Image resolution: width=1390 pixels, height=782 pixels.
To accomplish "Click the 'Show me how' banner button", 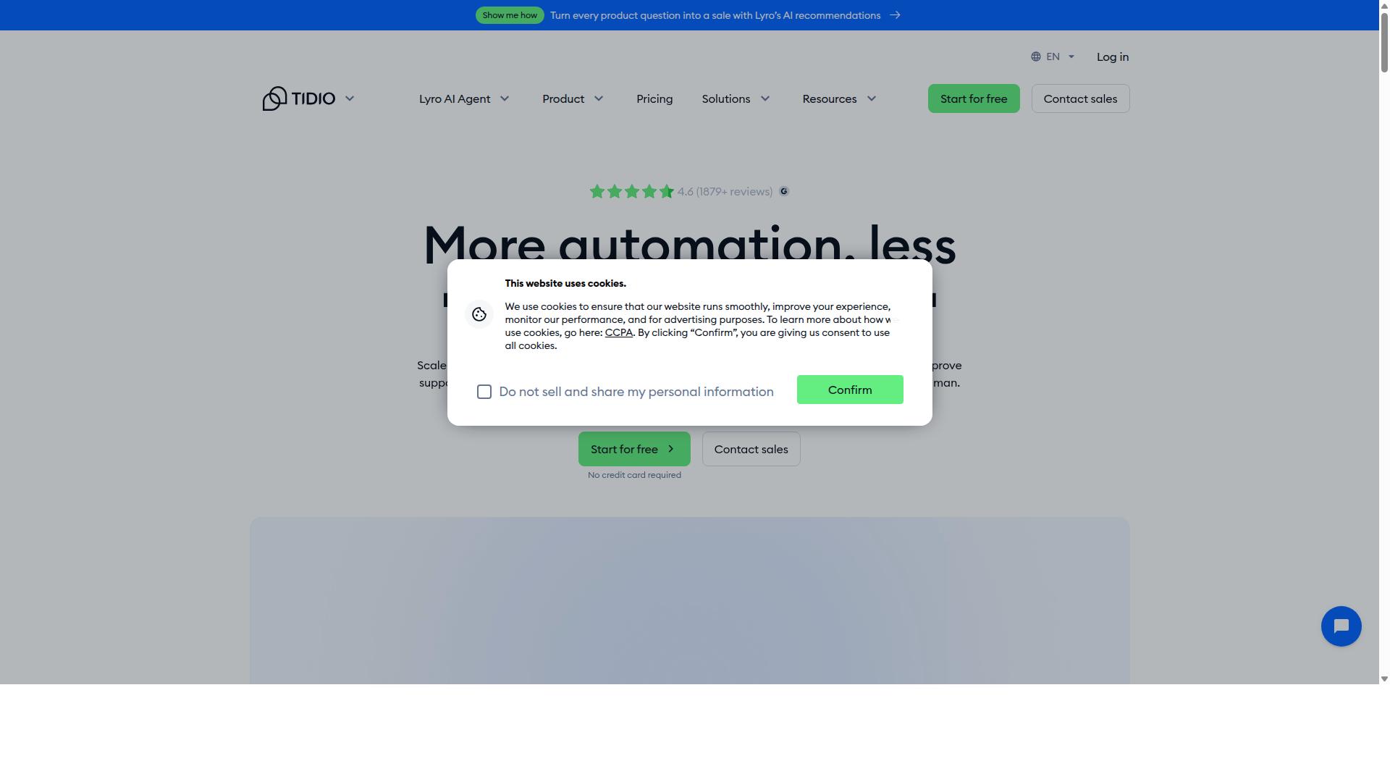I will pyautogui.click(x=510, y=15).
